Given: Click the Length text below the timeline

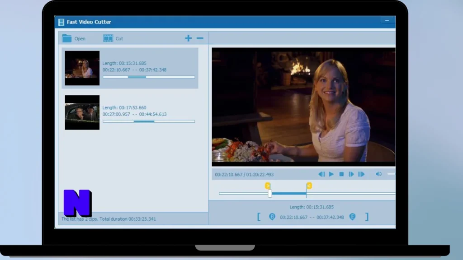Looking at the screenshot, I should (x=312, y=207).
